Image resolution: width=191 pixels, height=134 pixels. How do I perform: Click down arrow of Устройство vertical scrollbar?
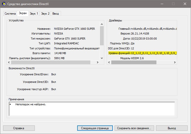[102, 58]
